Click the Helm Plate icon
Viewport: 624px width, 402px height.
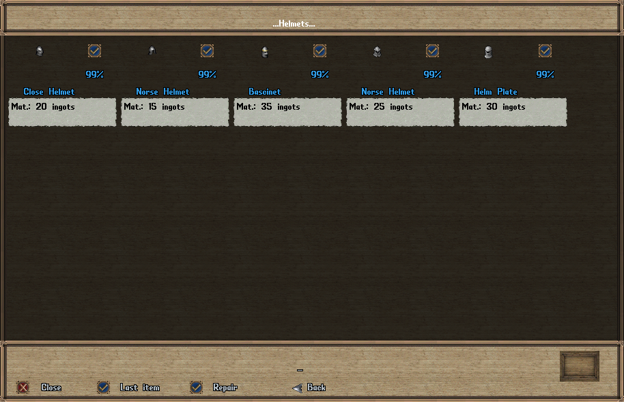[x=488, y=52]
